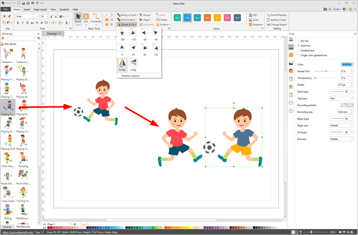
Task: Click the Print icon in quick access toolbar
Action: (x=33, y=3)
